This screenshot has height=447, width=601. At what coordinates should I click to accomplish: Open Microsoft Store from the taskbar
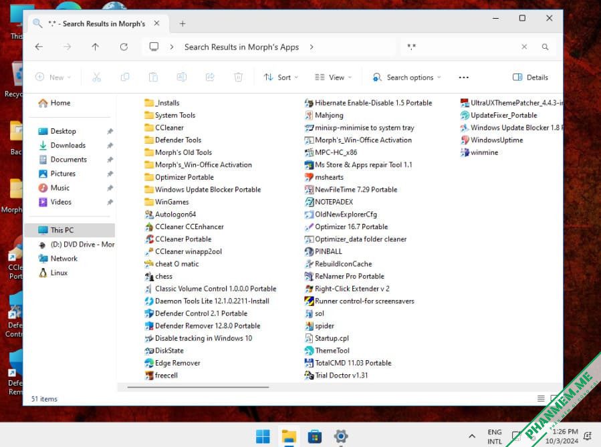[x=314, y=436]
